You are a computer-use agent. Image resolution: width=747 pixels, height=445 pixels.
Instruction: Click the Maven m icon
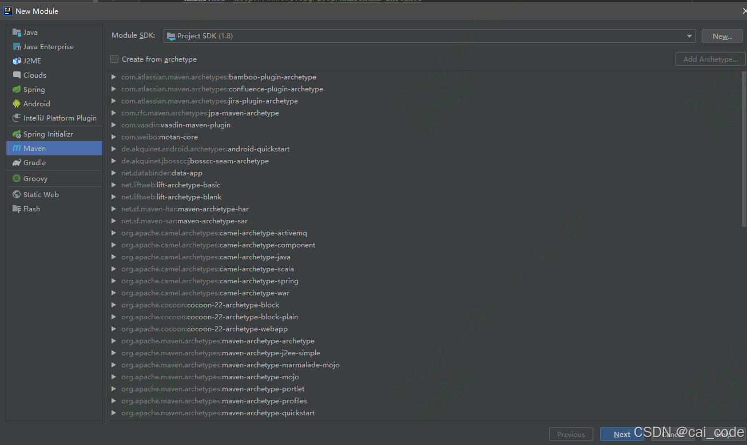[17, 149]
